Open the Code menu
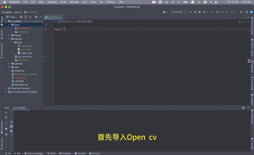 pos(63,2)
